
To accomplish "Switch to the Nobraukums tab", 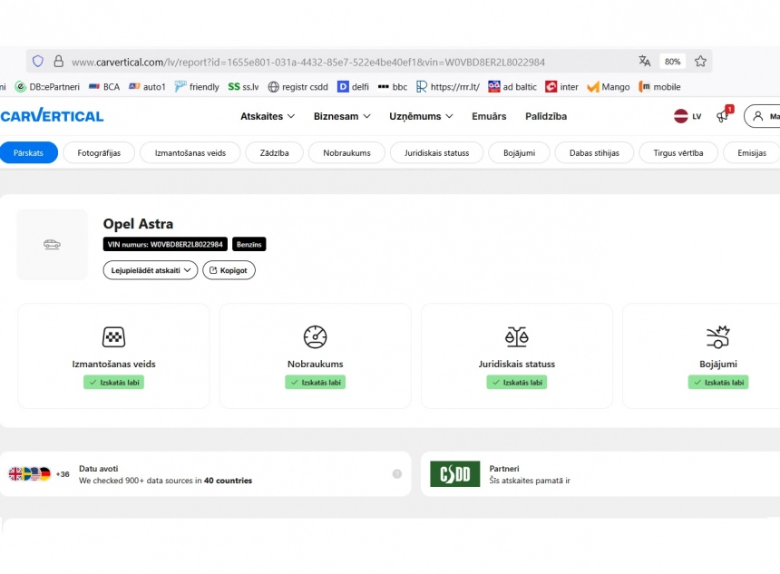I will click(346, 152).
